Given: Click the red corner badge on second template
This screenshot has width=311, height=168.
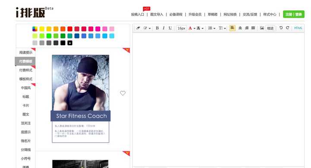Looking at the screenshot, I should [126, 153].
